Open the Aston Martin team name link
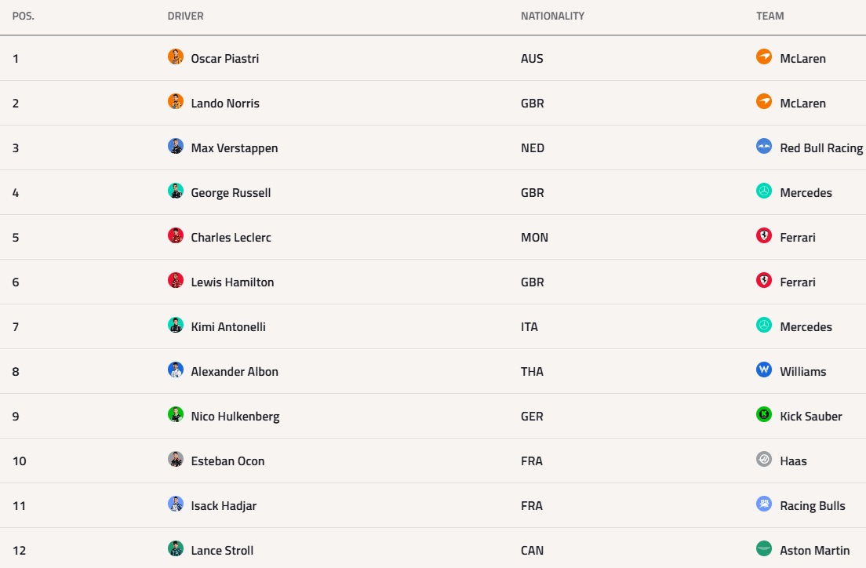This screenshot has height=568, width=866. pos(815,551)
